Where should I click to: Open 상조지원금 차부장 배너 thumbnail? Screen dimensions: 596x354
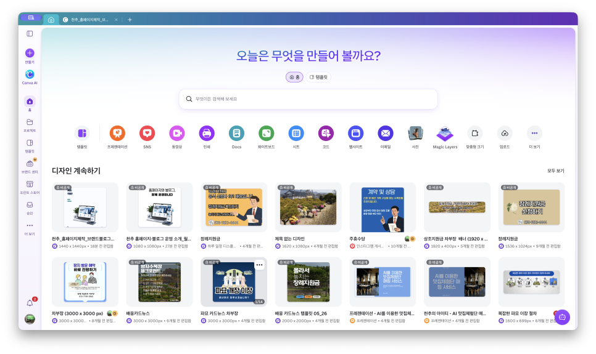pos(457,207)
